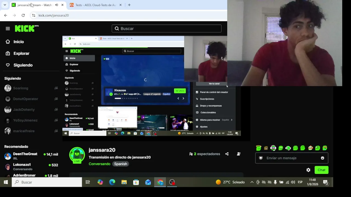Click the shield badge icon in message box
Image resolution: width=351 pixels, height=197 pixels.
tap(261, 158)
